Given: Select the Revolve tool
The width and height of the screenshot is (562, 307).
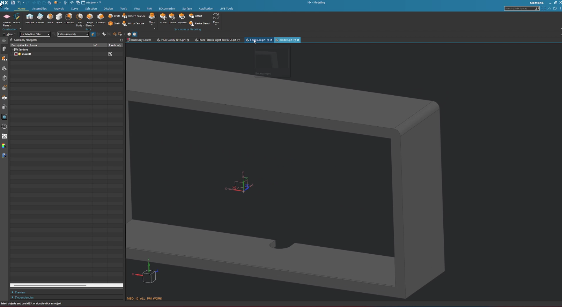Looking at the screenshot, I should point(40,18).
